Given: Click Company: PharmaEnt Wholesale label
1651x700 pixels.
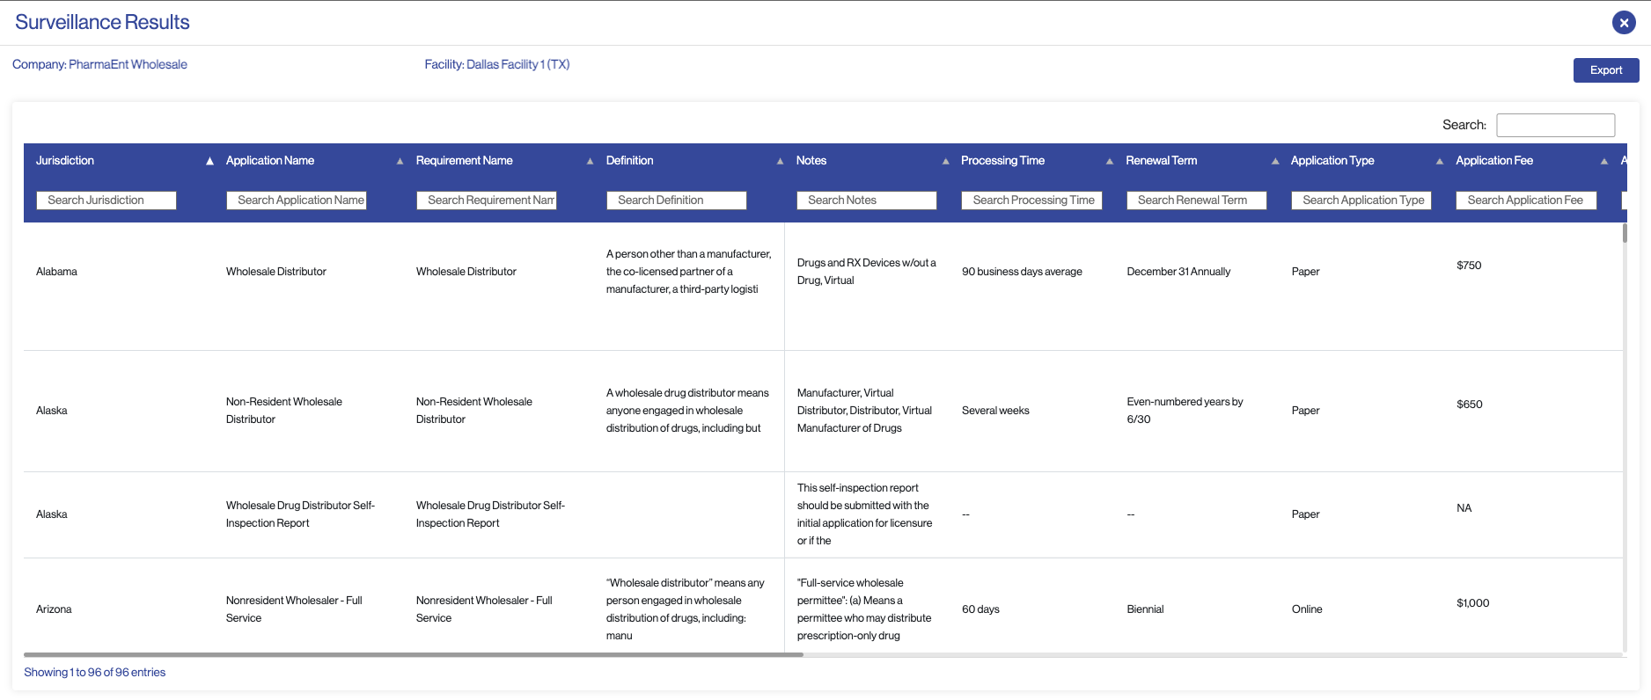Looking at the screenshot, I should [x=99, y=64].
